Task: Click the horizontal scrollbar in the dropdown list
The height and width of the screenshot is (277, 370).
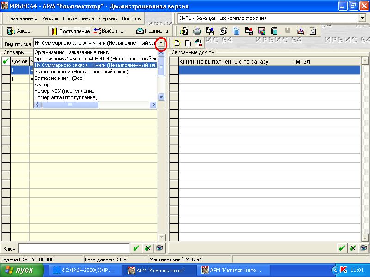Action: click(x=71, y=105)
